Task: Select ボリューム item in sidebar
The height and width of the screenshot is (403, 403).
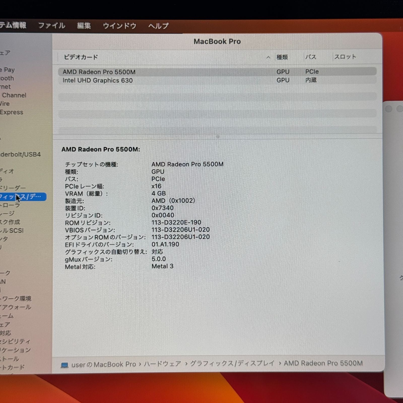Action: pos(7,316)
